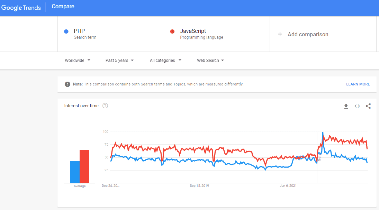Open the Interest over time help icon

(x=105, y=106)
